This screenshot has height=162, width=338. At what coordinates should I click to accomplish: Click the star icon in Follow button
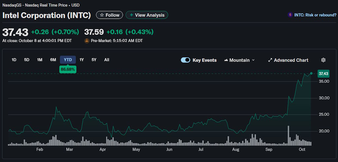click(102, 15)
